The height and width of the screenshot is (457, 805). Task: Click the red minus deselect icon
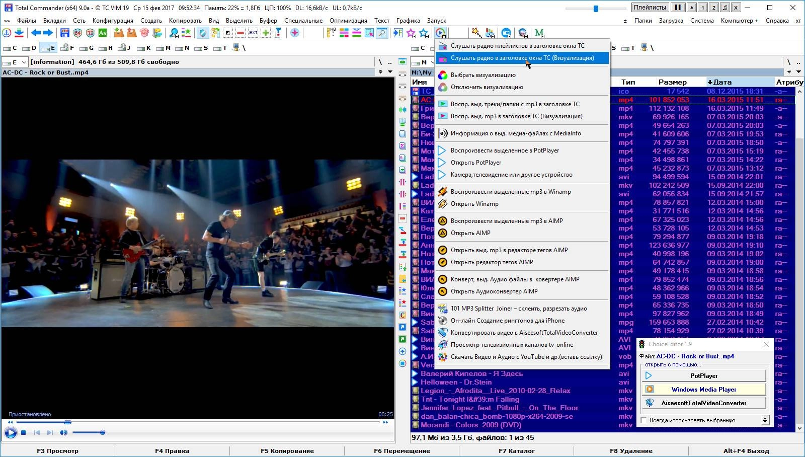coord(240,33)
